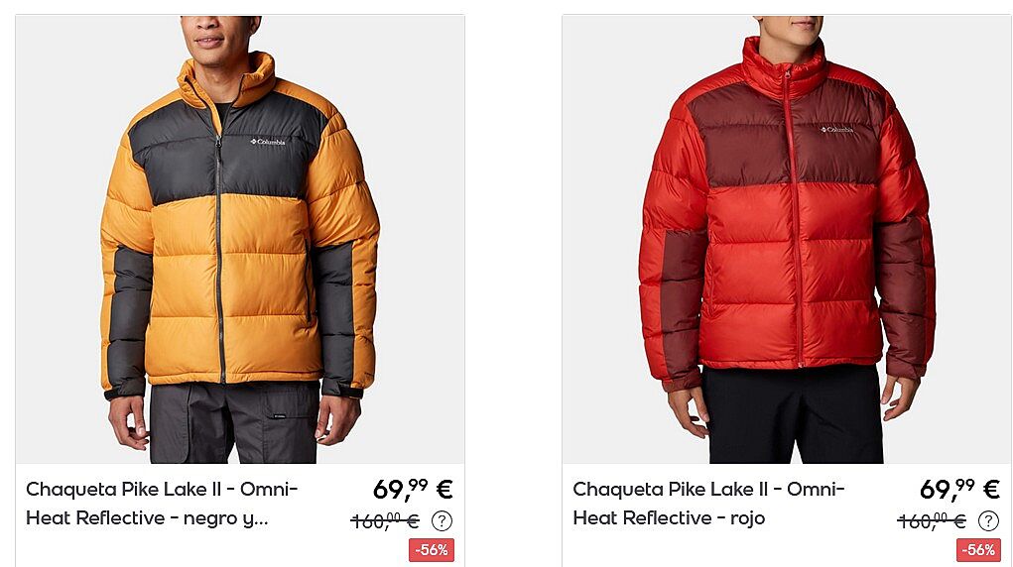Click the help icon beside negro jacket's old price
1013x567 pixels.
pyautogui.click(x=442, y=520)
